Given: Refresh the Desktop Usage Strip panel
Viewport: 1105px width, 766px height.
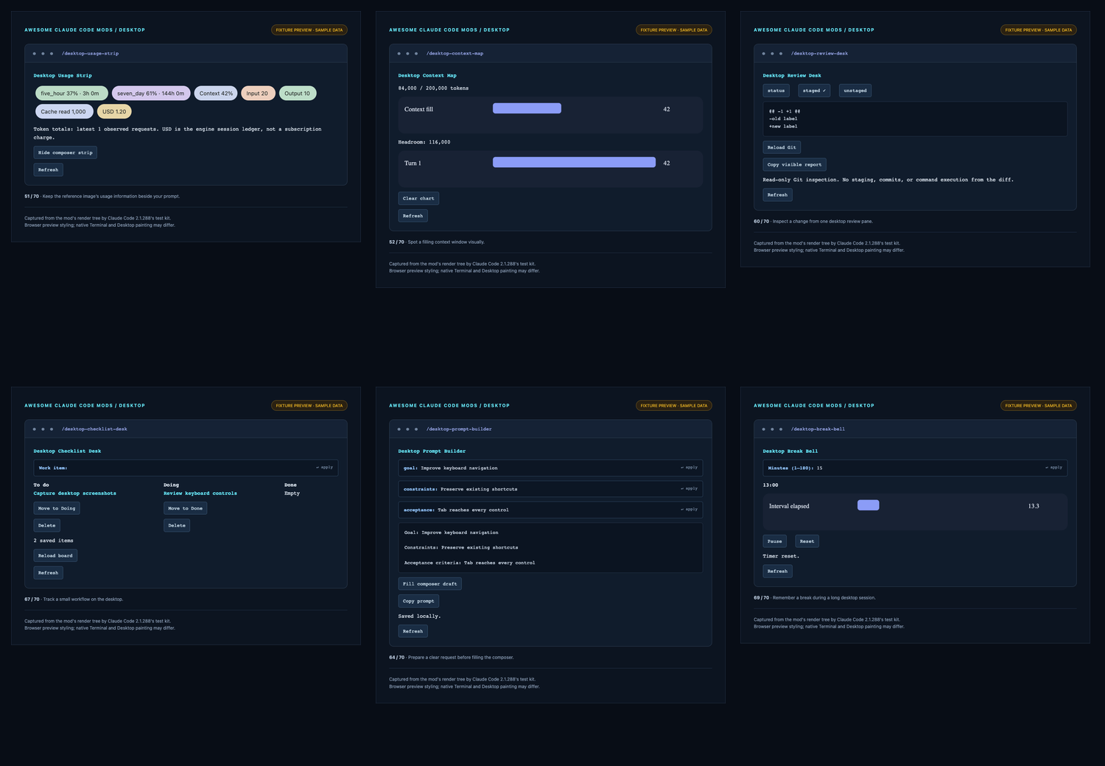Looking at the screenshot, I should coord(48,169).
